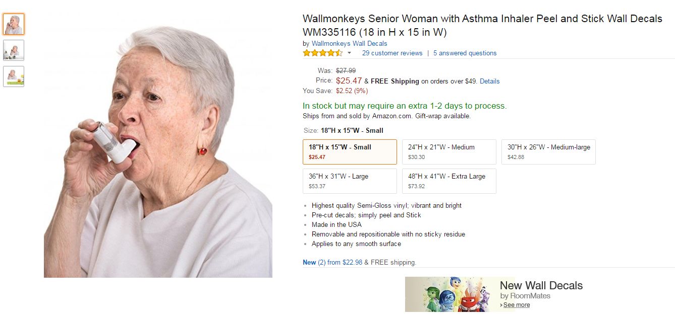Select the third product thumbnail image
The image size is (675, 321).
pyautogui.click(x=14, y=76)
